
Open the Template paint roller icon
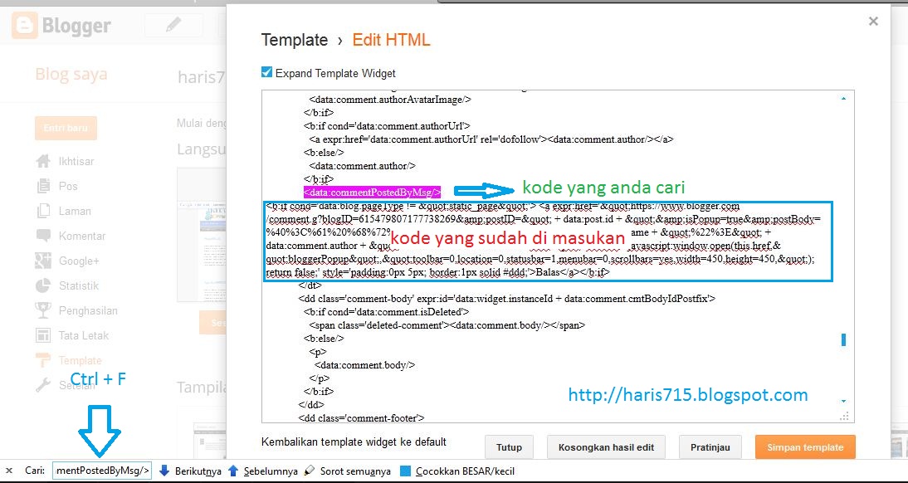43,360
